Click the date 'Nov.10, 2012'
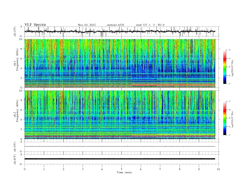Image resolution: width=246 pixels, height=190 pixels. [87, 25]
